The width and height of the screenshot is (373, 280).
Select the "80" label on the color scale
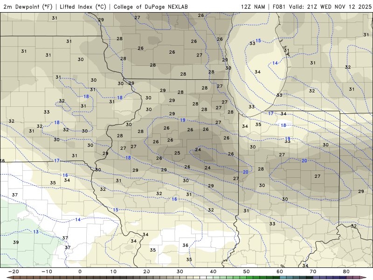tap(346, 272)
